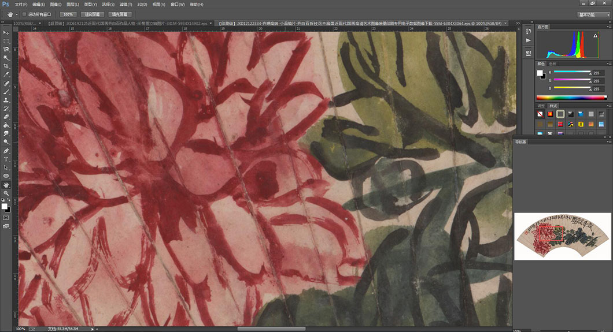The image size is (613, 332).
Task: Select the Pen tool
Action: [x=6, y=151]
